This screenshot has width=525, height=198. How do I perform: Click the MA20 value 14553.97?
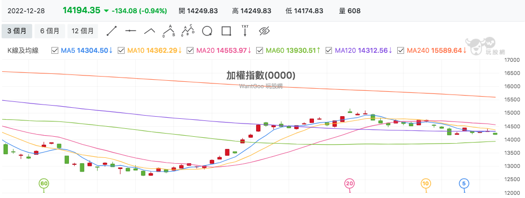(x=232, y=51)
